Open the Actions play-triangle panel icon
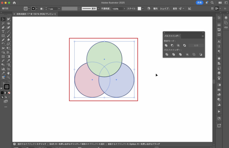 pyautogui.click(x=219, y=112)
